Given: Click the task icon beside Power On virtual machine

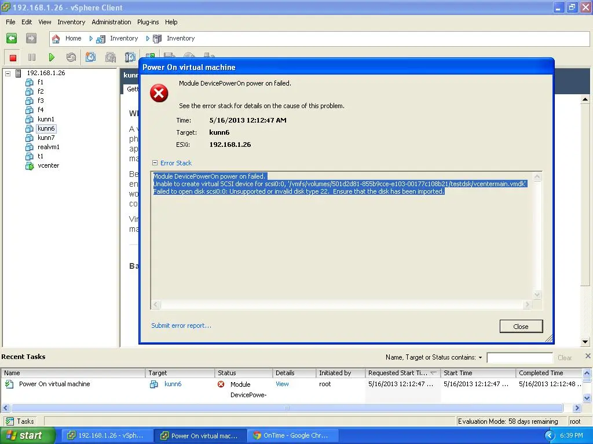Looking at the screenshot, I should pyautogui.click(x=9, y=384).
